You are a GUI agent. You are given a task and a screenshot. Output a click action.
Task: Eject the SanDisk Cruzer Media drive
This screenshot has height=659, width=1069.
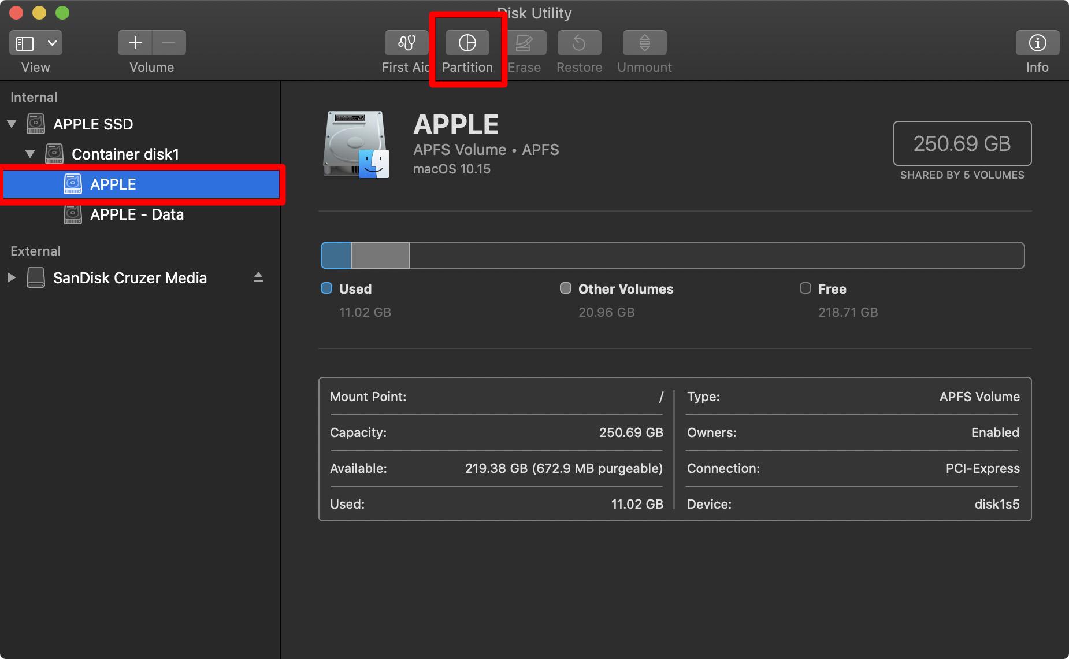click(x=258, y=277)
